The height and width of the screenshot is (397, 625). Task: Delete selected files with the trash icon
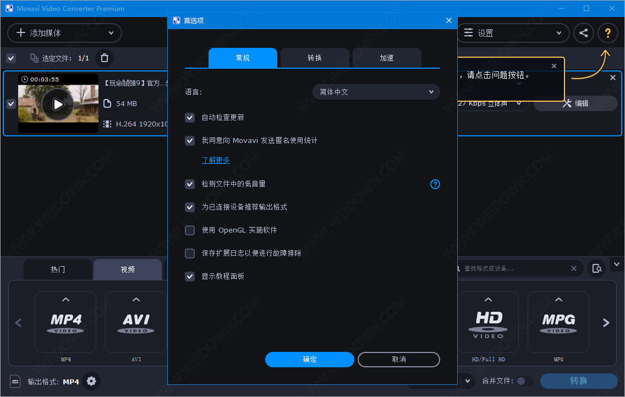[x=105, y=58]
